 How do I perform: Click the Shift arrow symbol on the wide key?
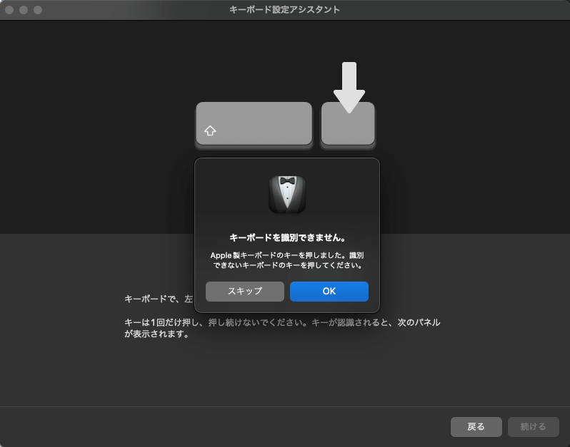click(210, 131)
